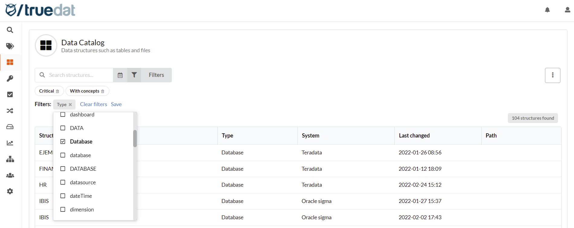
Task: Open the three-dot options menu
Action: coord(552,75)
